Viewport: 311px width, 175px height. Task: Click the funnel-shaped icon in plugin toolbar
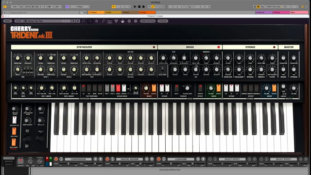pyautogui.click(x=116, y=21)
